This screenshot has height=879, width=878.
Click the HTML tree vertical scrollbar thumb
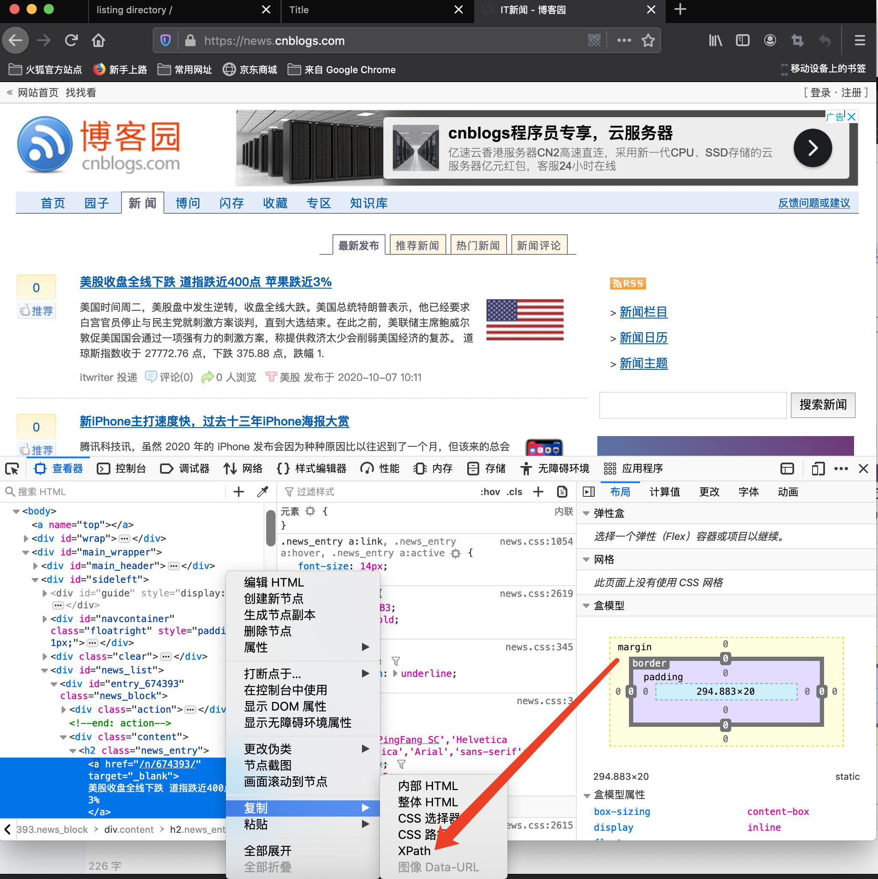(x=270, y=528)
